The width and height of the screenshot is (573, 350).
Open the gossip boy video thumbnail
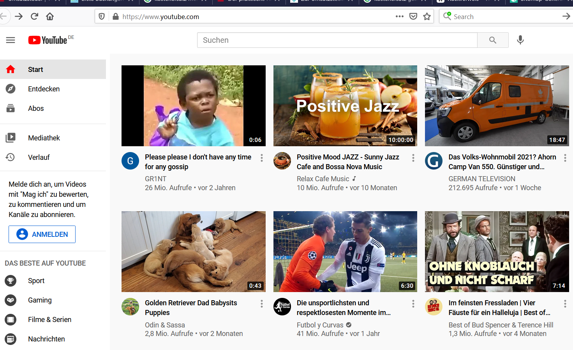tap(194, 106)
